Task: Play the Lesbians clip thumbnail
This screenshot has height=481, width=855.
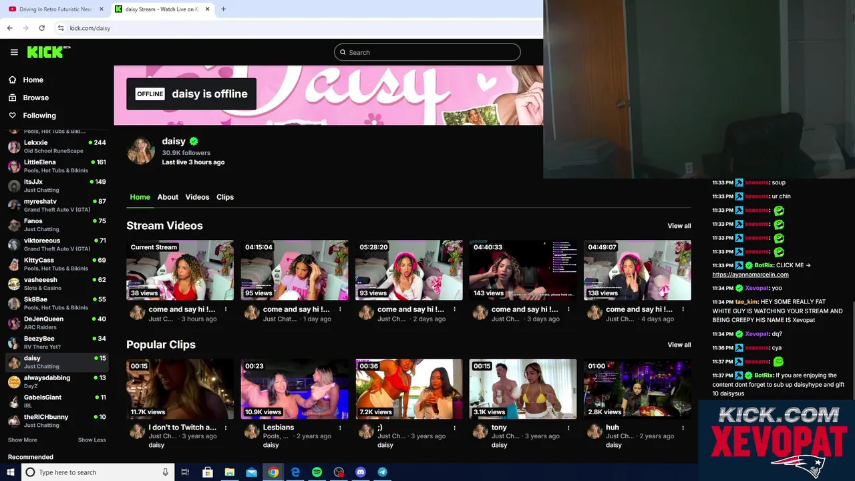Action: tap(295, 389)
